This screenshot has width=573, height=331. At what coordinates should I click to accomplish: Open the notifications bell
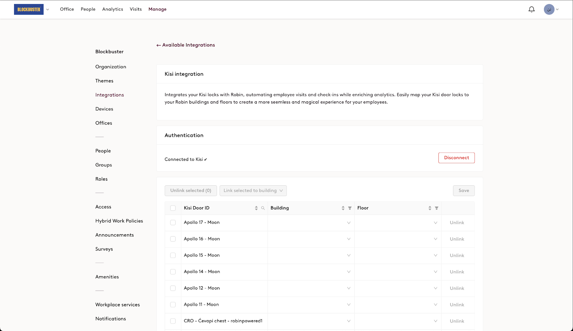[531, 9]
